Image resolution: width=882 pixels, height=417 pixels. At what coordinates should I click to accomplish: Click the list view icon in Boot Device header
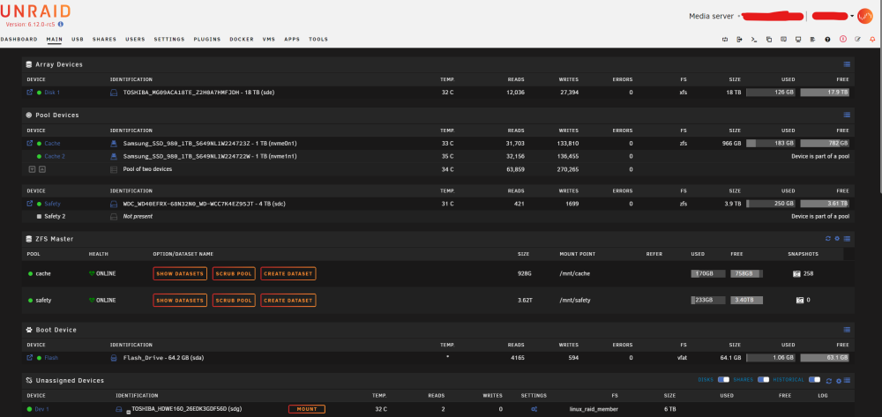(x=847, y=330)
